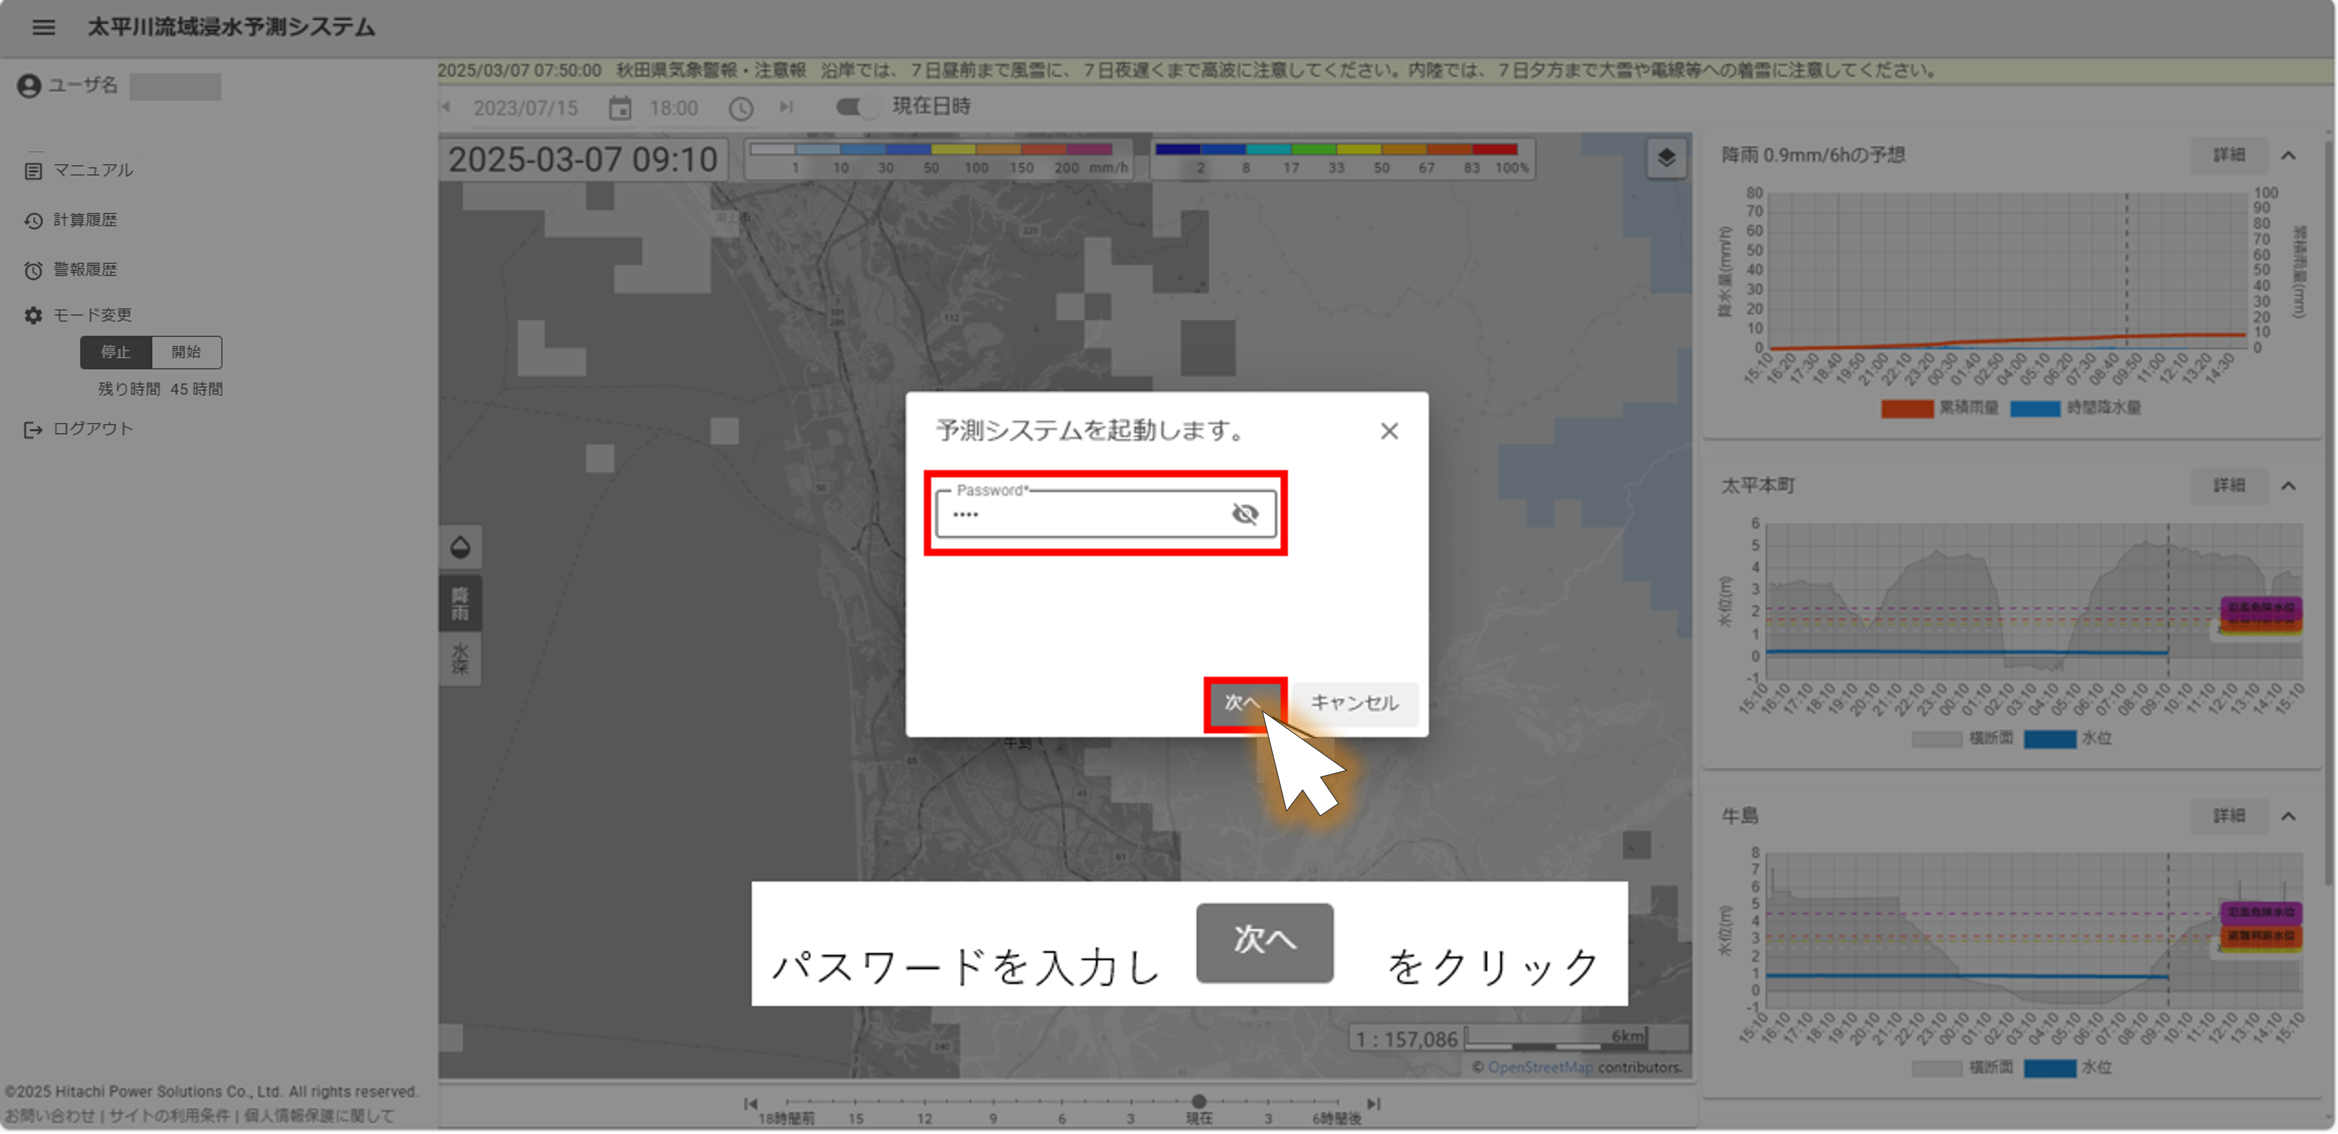Open the map layers icon

tap(1665, 158)
